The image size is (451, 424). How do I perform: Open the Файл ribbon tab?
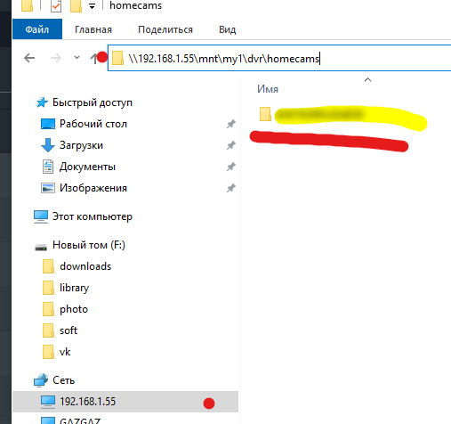37,29
